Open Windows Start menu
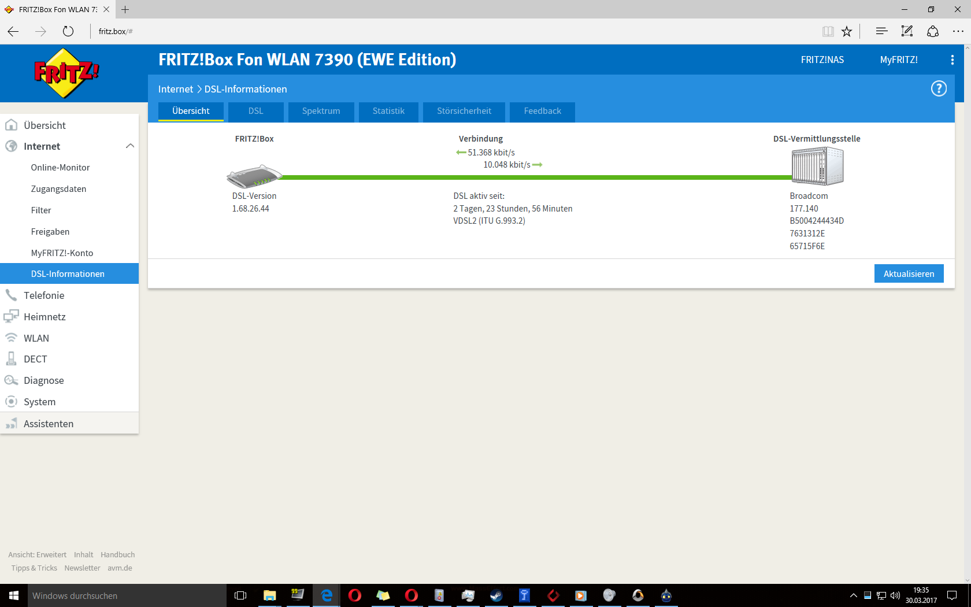The image size is (971, 607). click(14, 595)
